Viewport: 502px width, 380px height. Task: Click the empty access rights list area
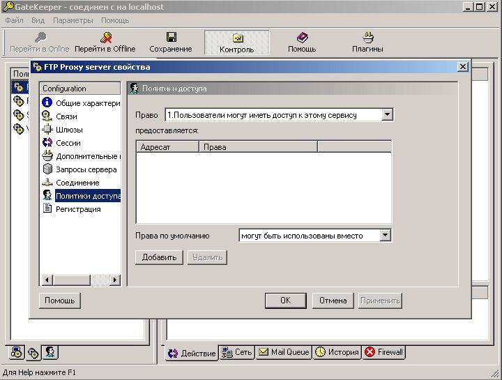pyautogui.click(x=264, y=188)
